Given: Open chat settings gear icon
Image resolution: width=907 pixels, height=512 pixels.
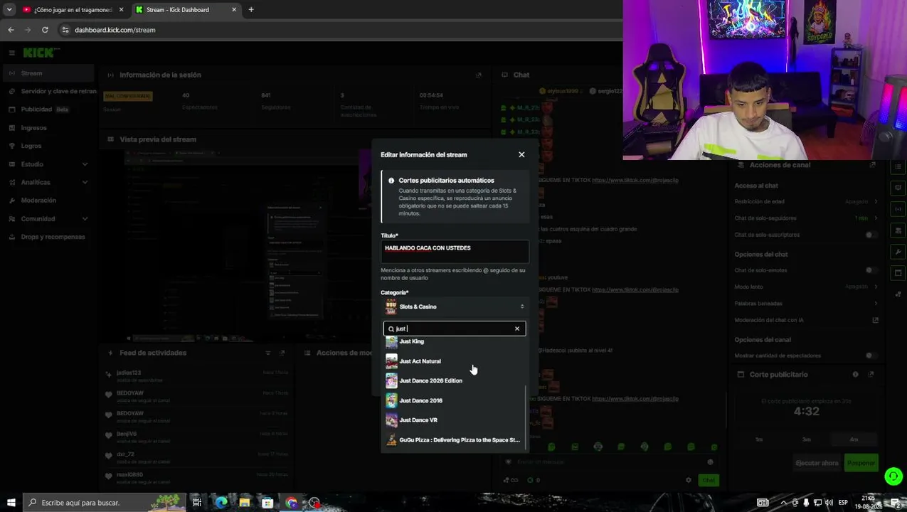Looking at the screenshot, I should (x=688, y=480).
